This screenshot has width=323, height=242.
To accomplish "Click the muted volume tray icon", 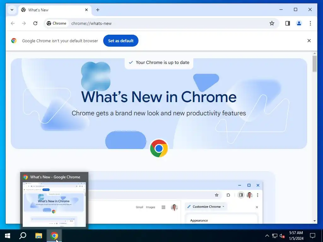I will click(282, 236).
